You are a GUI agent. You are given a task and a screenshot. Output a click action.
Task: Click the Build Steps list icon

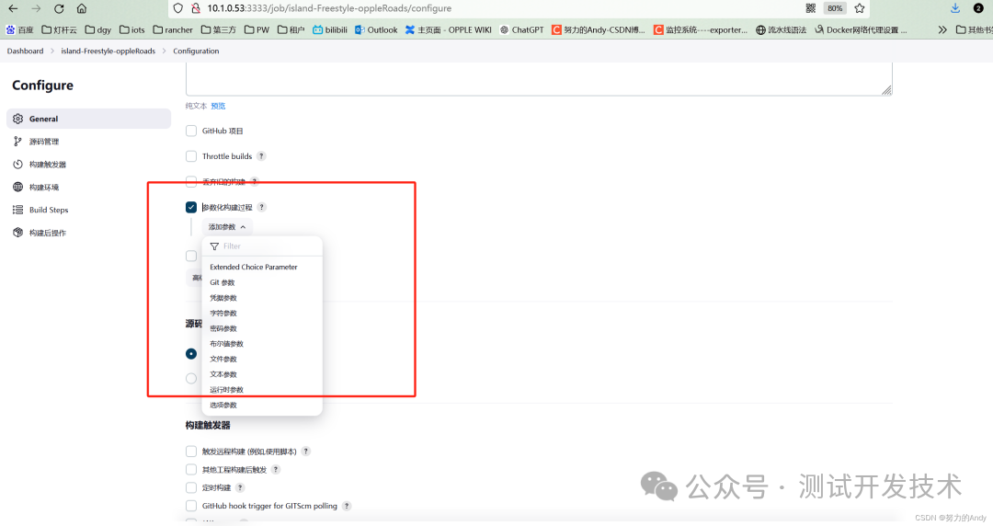point(17,210)
